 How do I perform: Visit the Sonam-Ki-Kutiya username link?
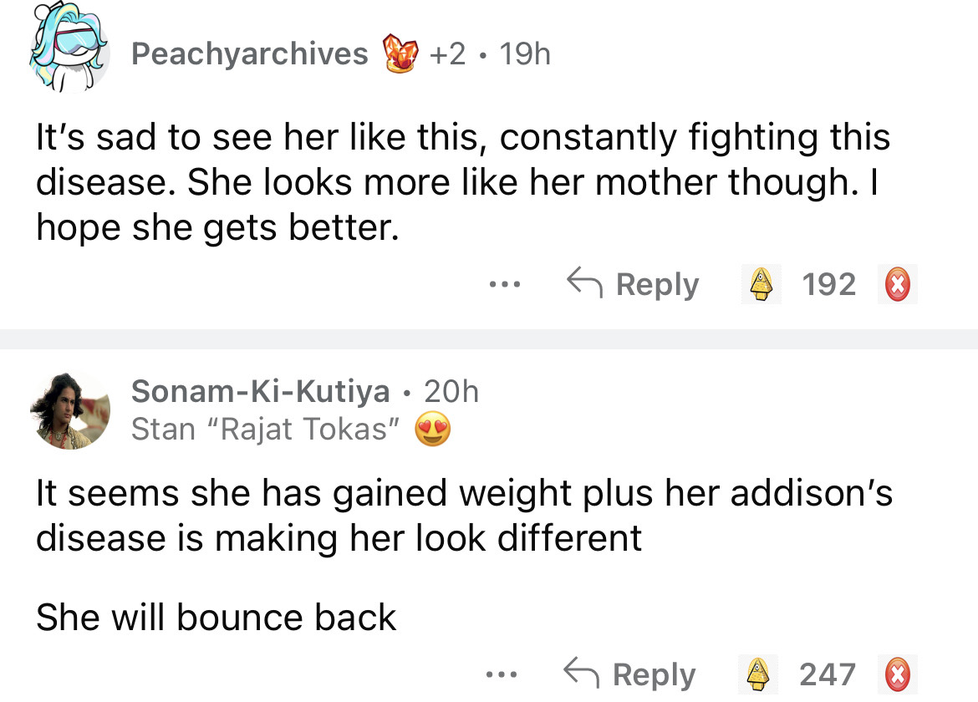[260, 390]
